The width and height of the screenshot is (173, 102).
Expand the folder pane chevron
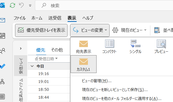pyautogui.click(x=21, y=48)
